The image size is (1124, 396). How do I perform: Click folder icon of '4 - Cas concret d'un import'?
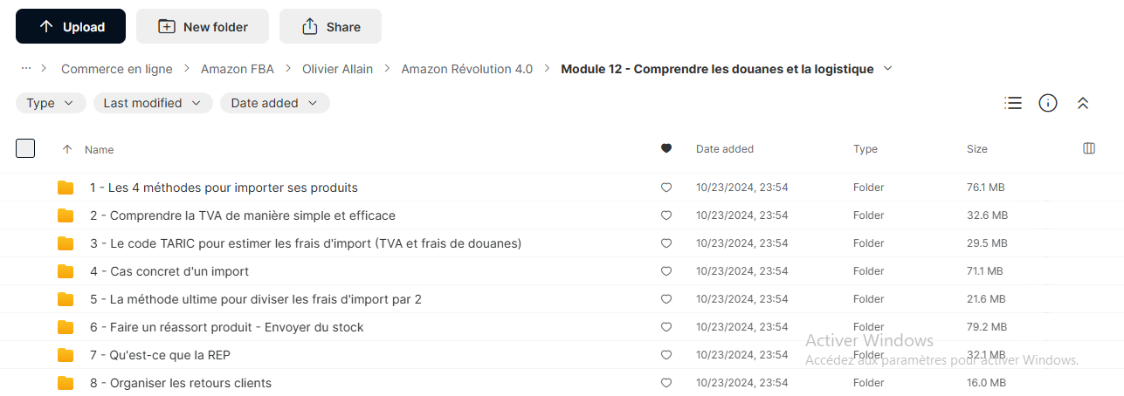(x=66, y=271)
